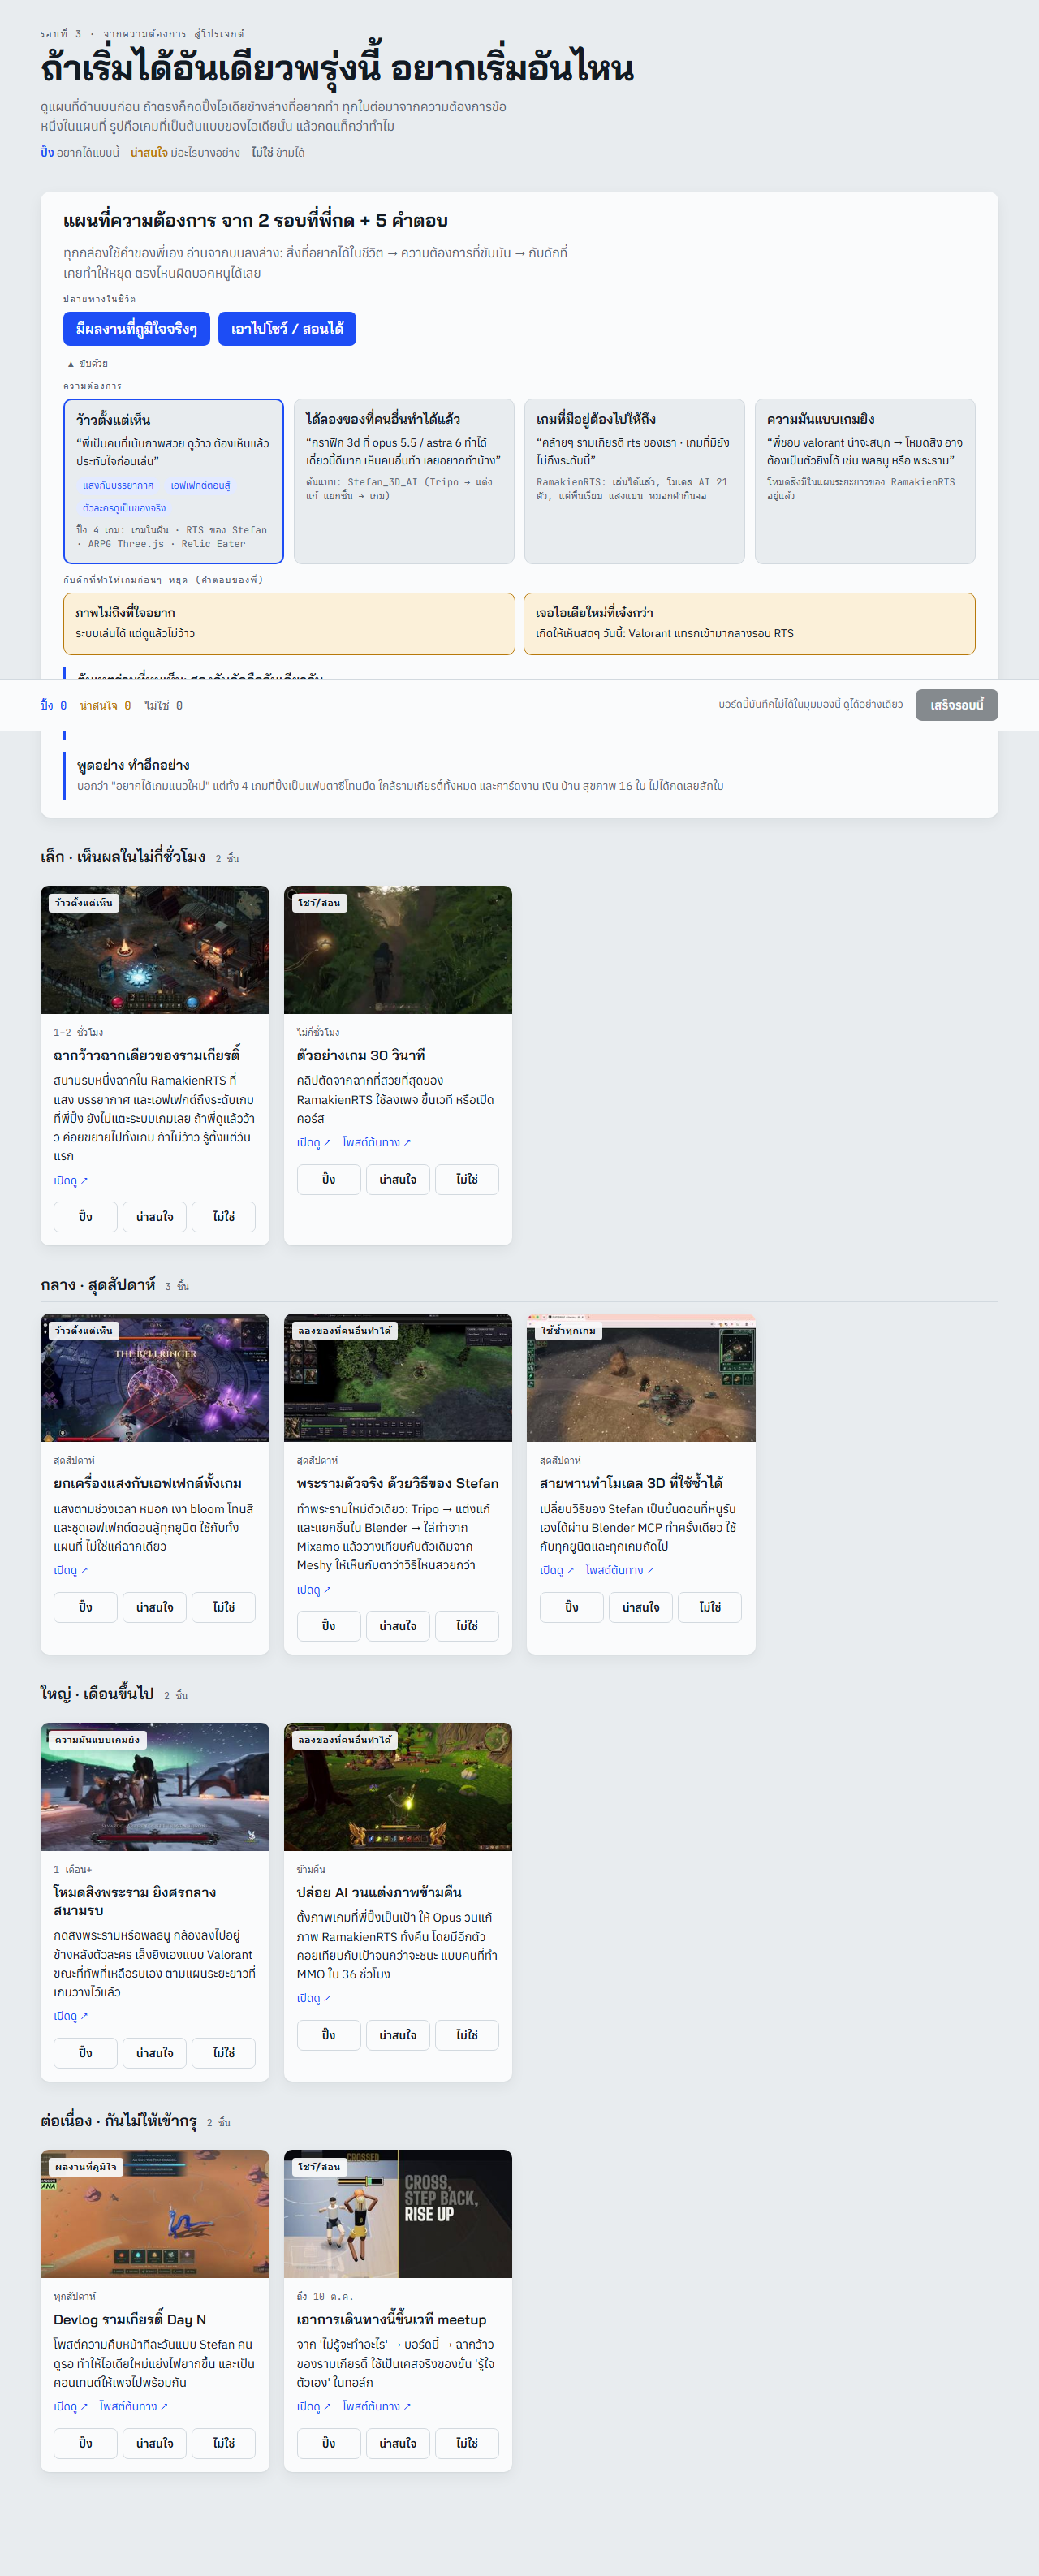Mark ยกเครื่องแสงกับเอฟเฟกต์ทั้งเกม as ปิ๊ง
This screenshot has width=1039, height=2576.
click(x=85, y=1607)
